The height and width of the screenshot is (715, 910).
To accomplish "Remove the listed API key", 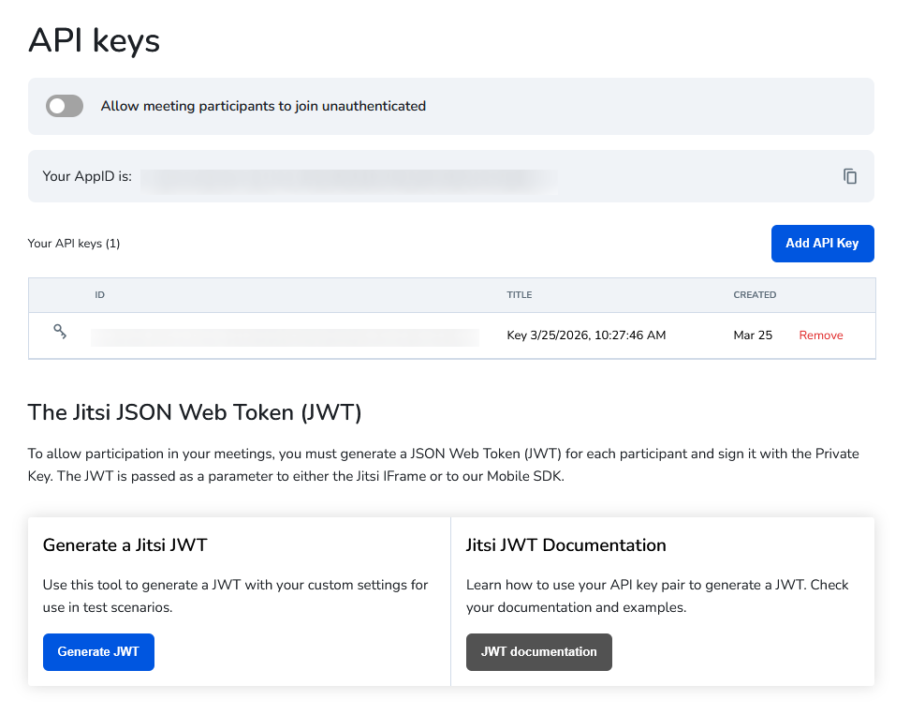I will coord(820,335).
